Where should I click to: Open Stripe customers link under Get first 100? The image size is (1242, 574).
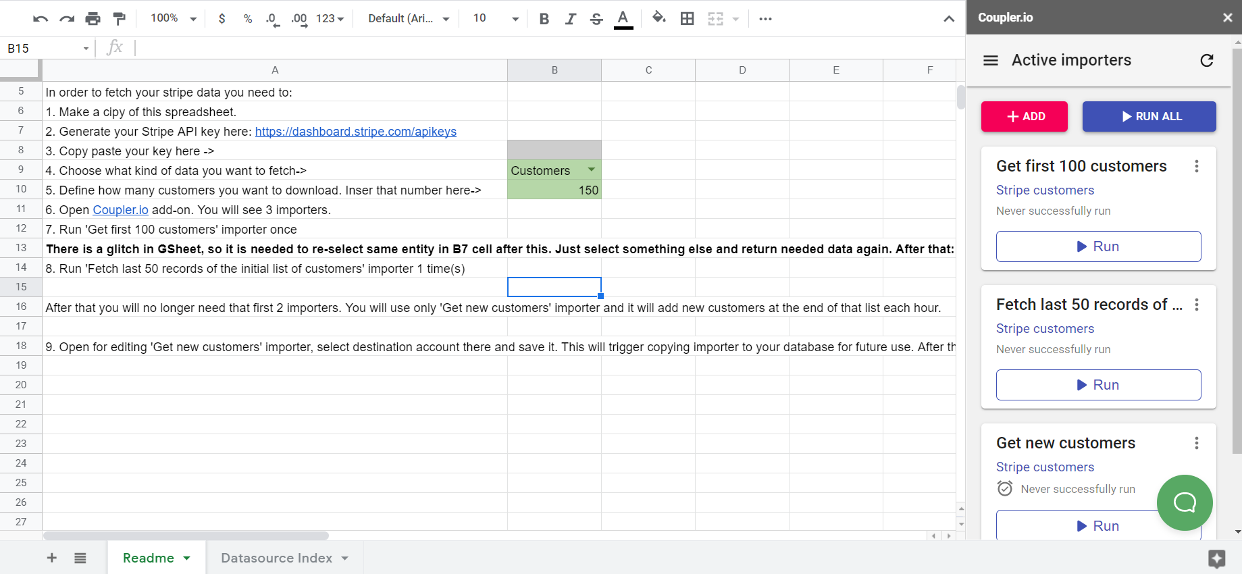1045,190
